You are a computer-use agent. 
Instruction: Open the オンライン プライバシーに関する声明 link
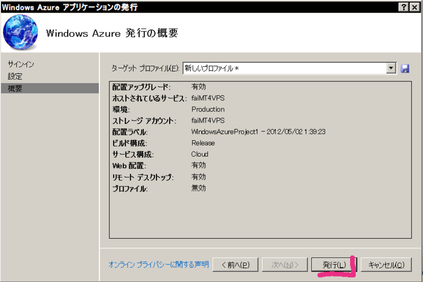coord(159,265)
